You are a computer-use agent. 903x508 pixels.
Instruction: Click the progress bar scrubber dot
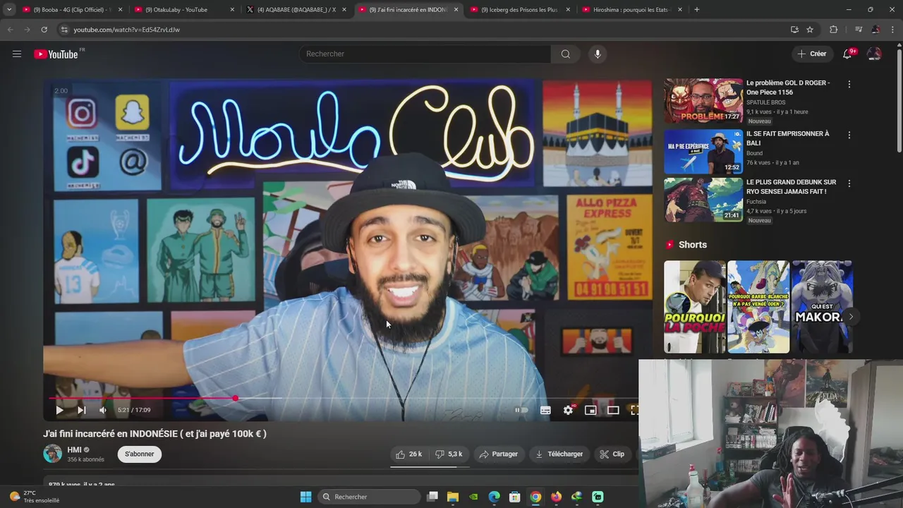click(x=235, y=399)
